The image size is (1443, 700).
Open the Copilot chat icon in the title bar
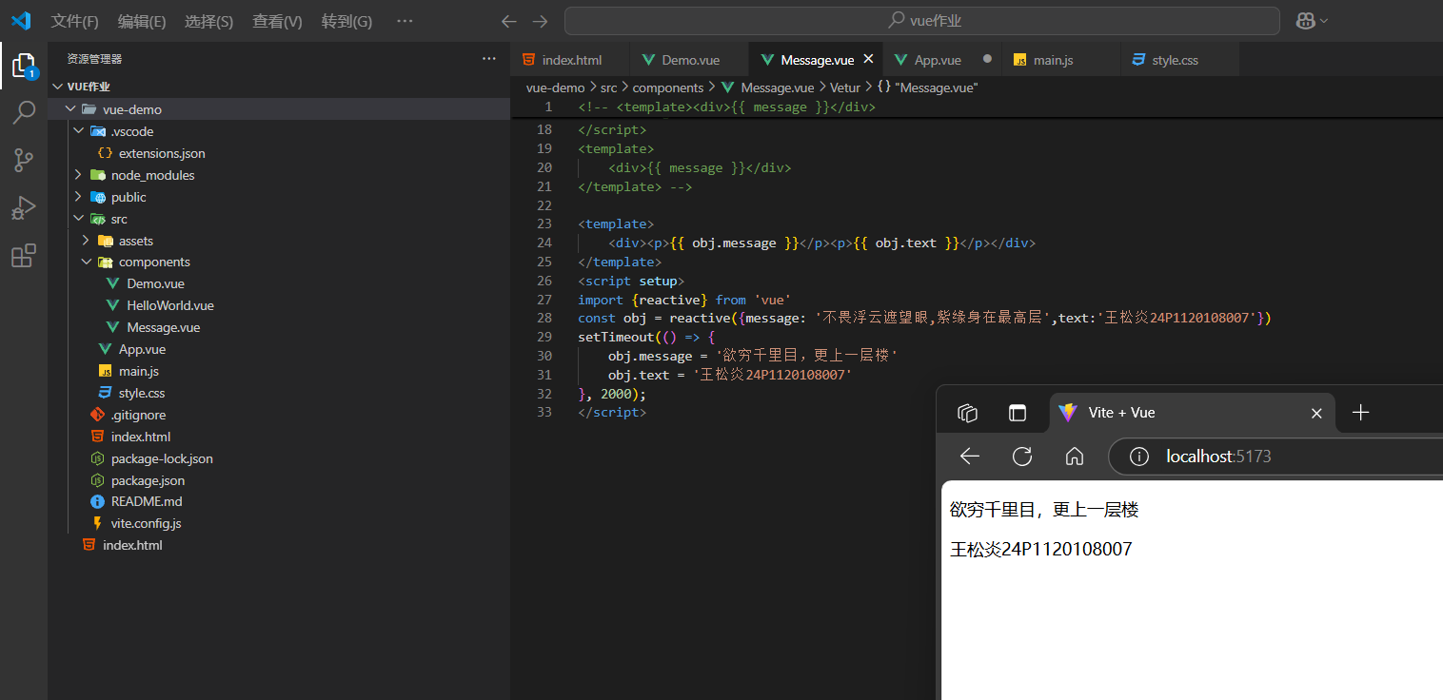click(x=1304, y=21)
